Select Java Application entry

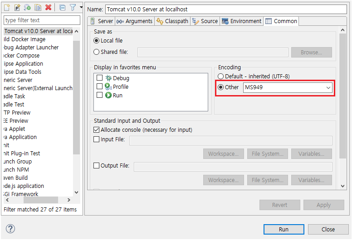click(20, 137)
